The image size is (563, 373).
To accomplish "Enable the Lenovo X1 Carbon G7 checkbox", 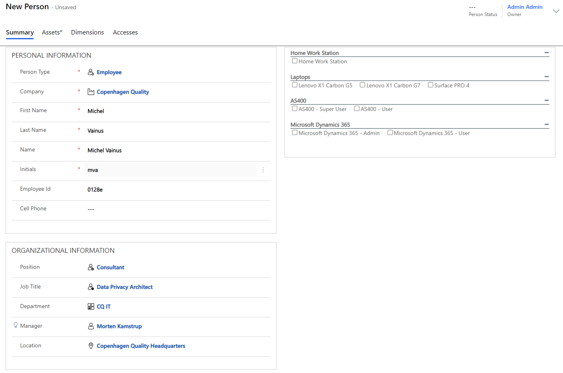I will click(362, 85).
